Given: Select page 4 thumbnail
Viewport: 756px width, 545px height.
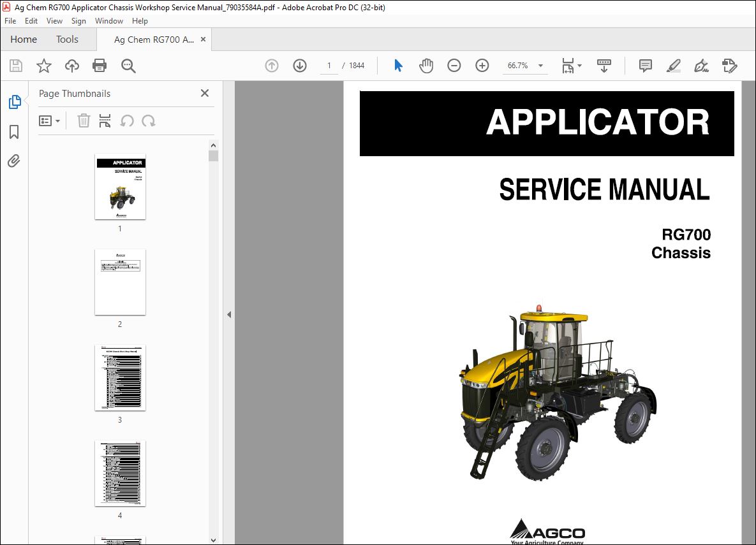Looking at the screenshot, I should coord(120,473).
